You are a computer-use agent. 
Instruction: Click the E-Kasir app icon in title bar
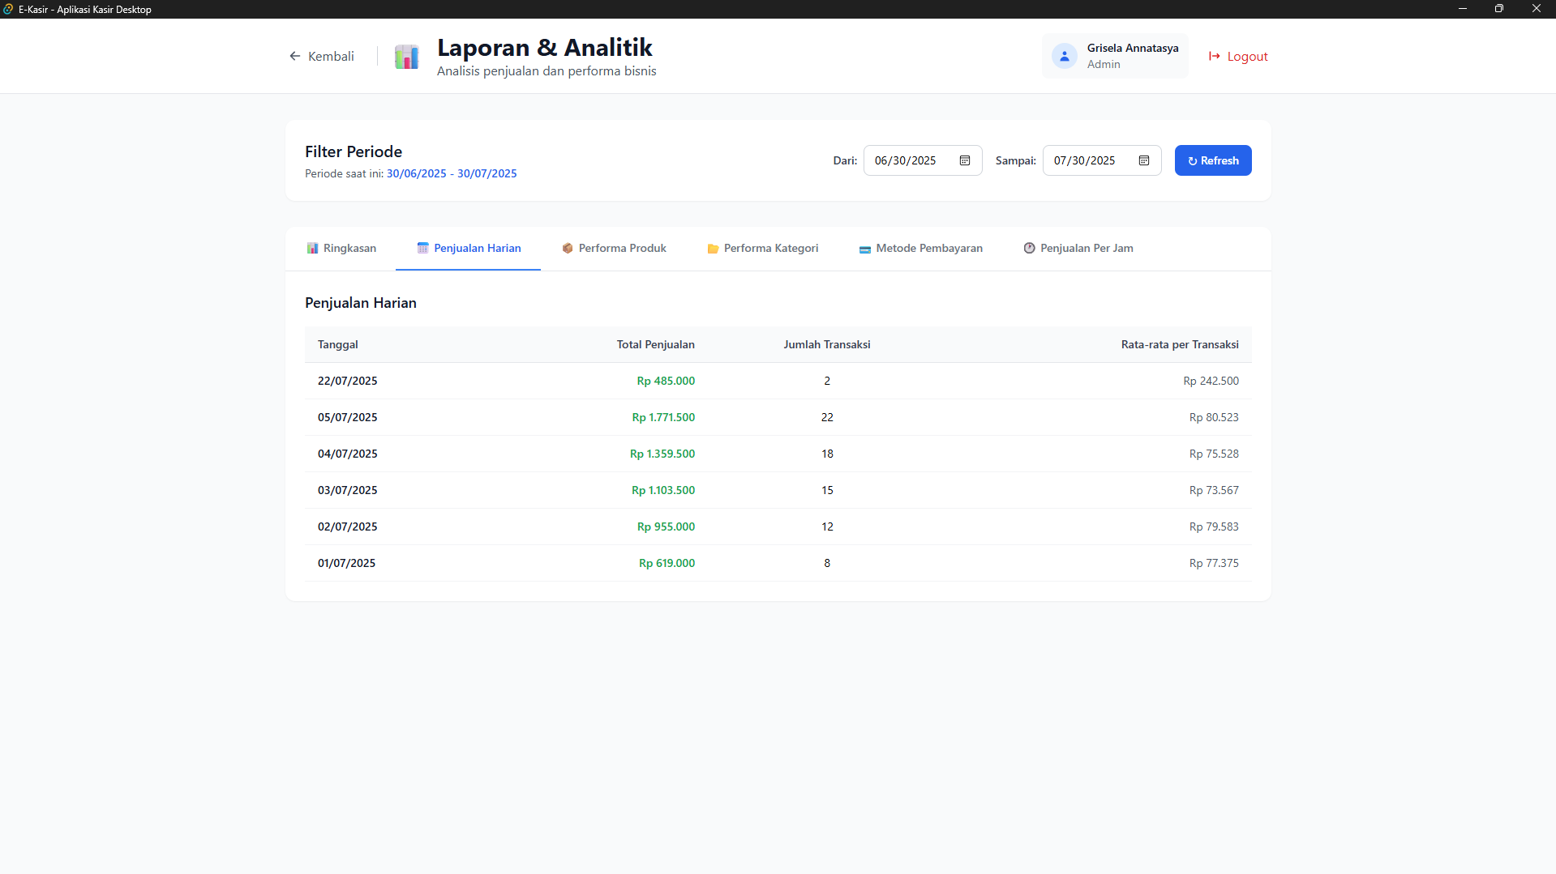(8, 9)
